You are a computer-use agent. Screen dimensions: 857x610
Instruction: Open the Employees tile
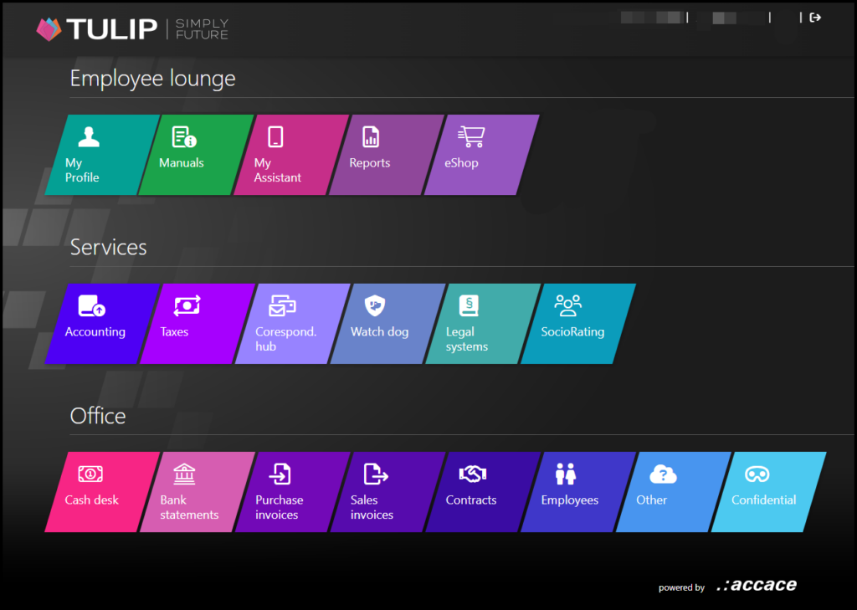pos(577,492)
